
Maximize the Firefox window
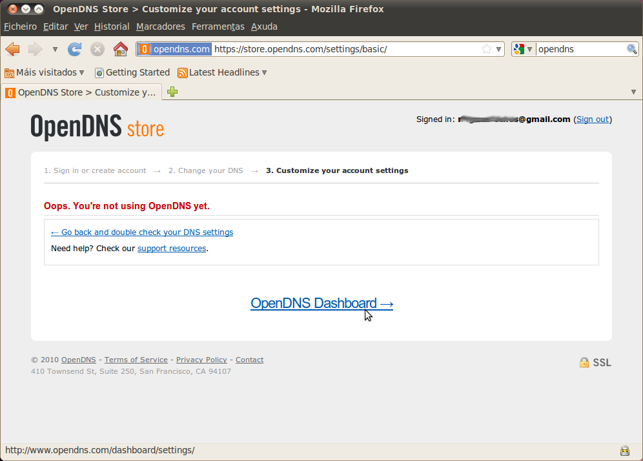click(x=39, y=8)
